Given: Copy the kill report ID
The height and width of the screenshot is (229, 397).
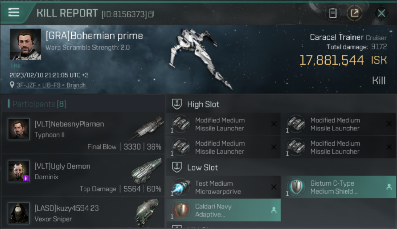Looking at the screenshot, I should point(151,14).
